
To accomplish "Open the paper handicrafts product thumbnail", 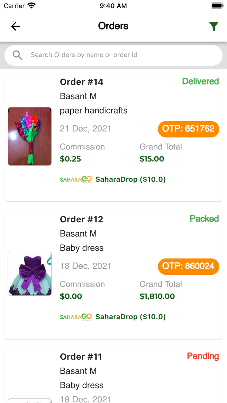I will (30, 136).
